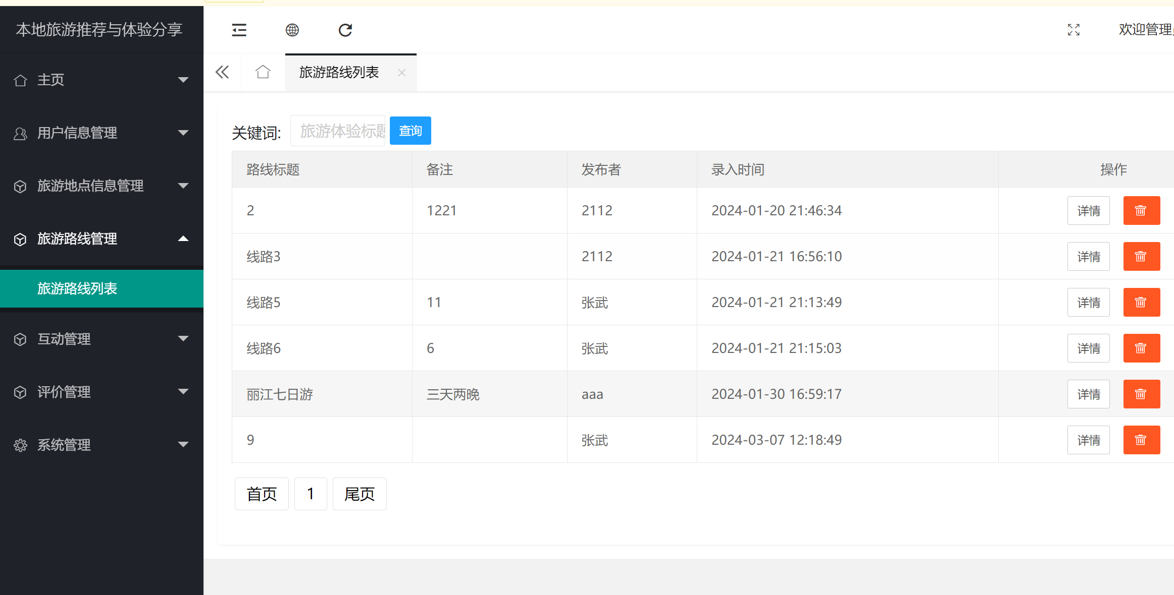Screen dimensions: 1174x595
Task: Select 旅游路线列表 in the sidebar
Action: (x=77, y=288)
